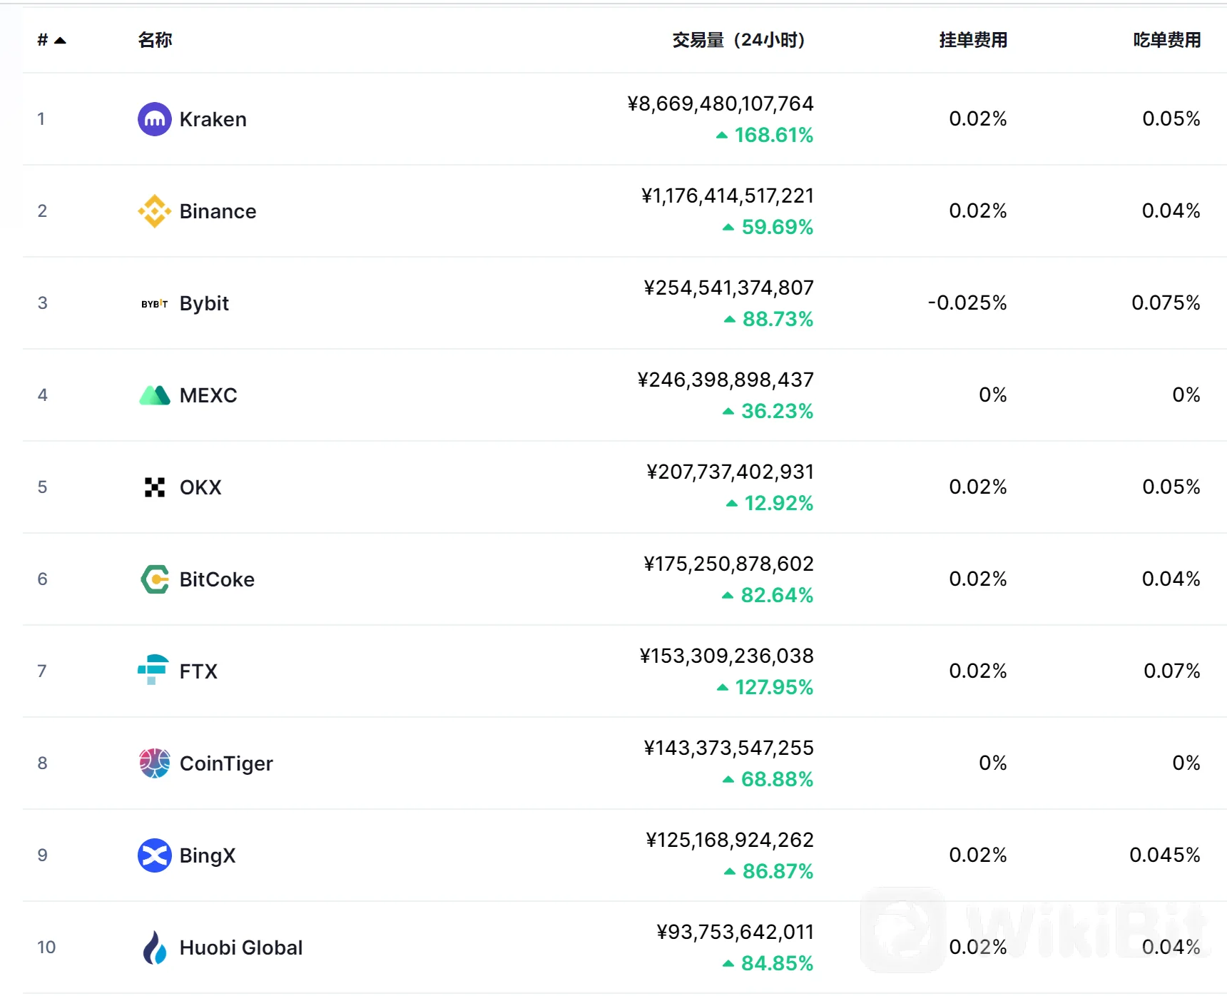
Task: Select FTX volume ¥153,309,236,038
Action: [x=727, y=656]
